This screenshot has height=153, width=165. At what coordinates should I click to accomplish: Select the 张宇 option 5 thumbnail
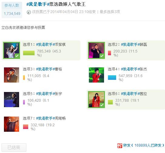coord(12,100)
